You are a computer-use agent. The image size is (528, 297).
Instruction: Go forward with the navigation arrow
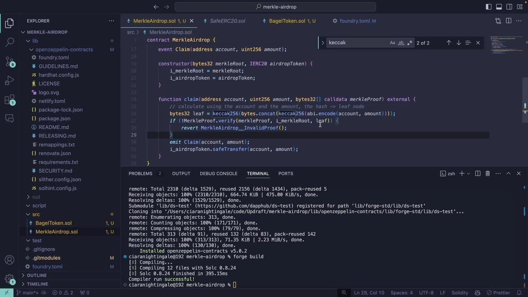(x=166, y=7)
